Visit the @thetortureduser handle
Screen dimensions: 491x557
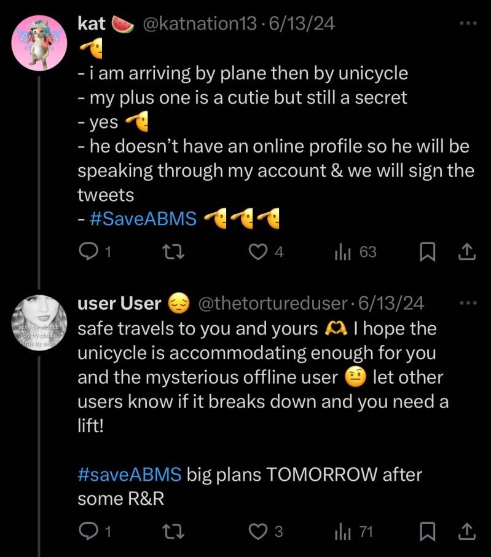point(273,303)
